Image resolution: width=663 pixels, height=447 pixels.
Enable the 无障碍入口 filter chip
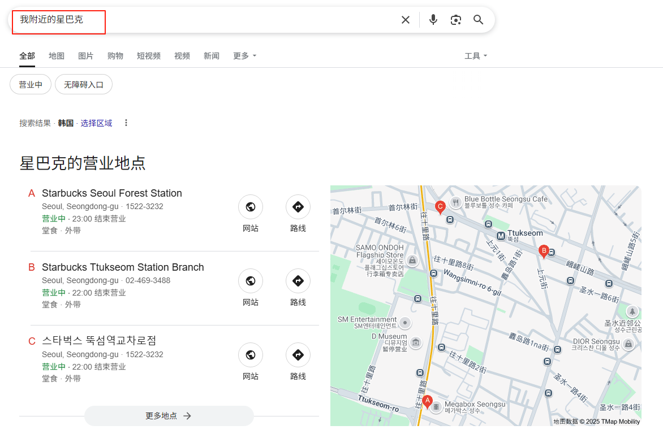coord(83,84)
